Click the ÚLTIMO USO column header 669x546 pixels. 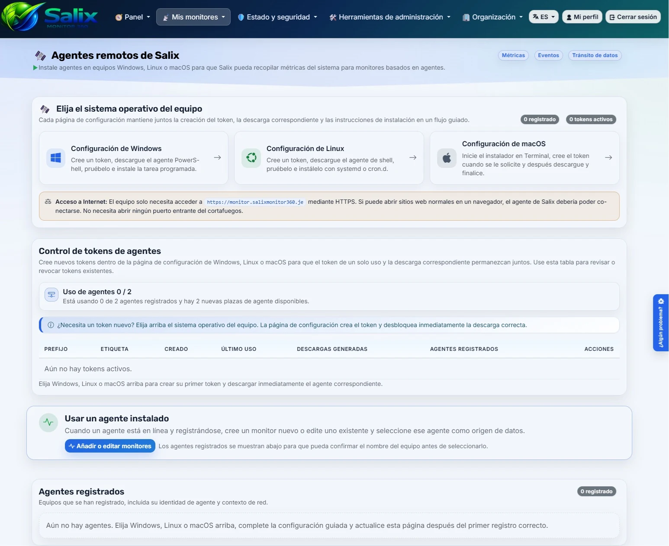click(239, 349)
